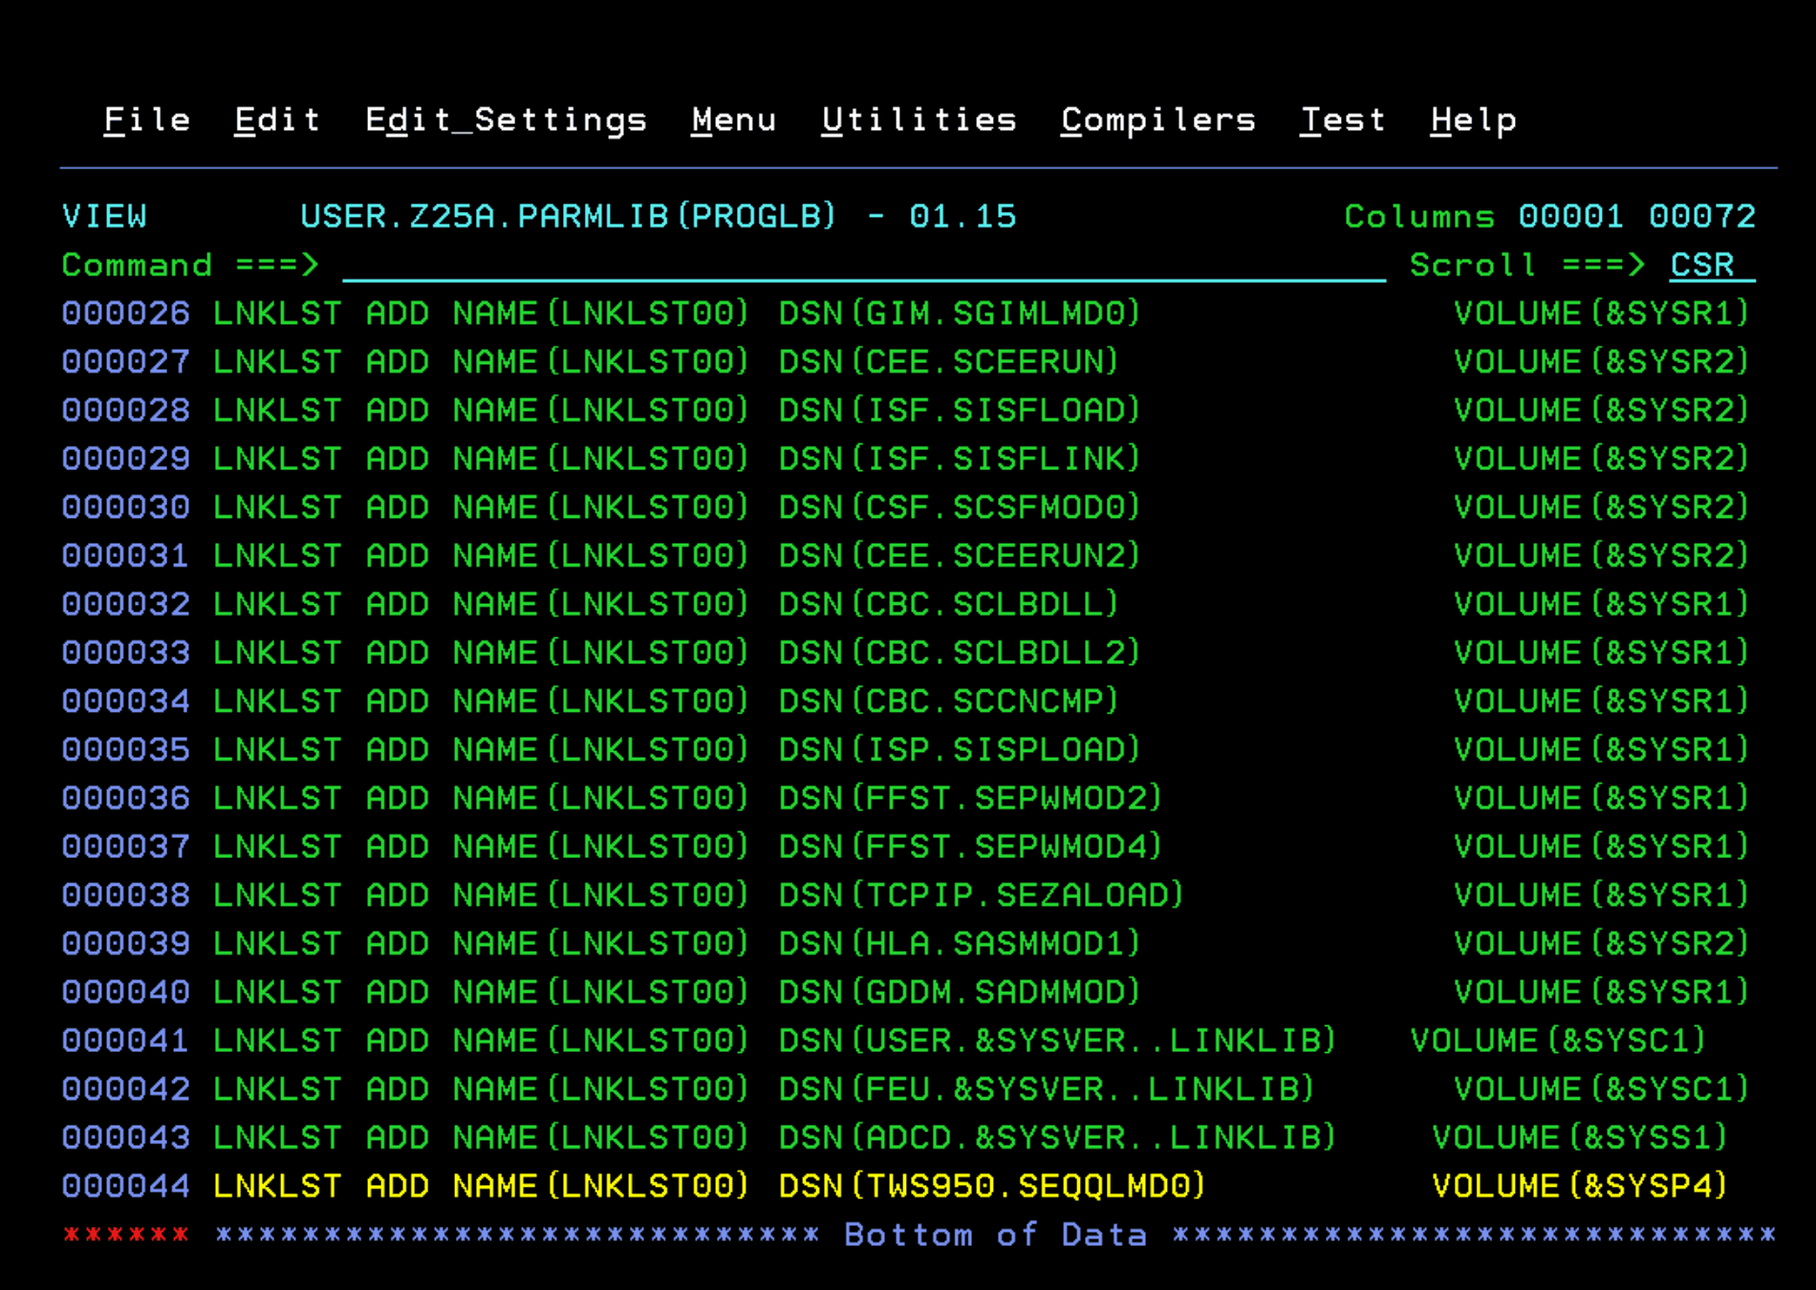Click the Bottom of Data marker
This screenshot has height=1290, width=1816.
(x=995, y=1236)
